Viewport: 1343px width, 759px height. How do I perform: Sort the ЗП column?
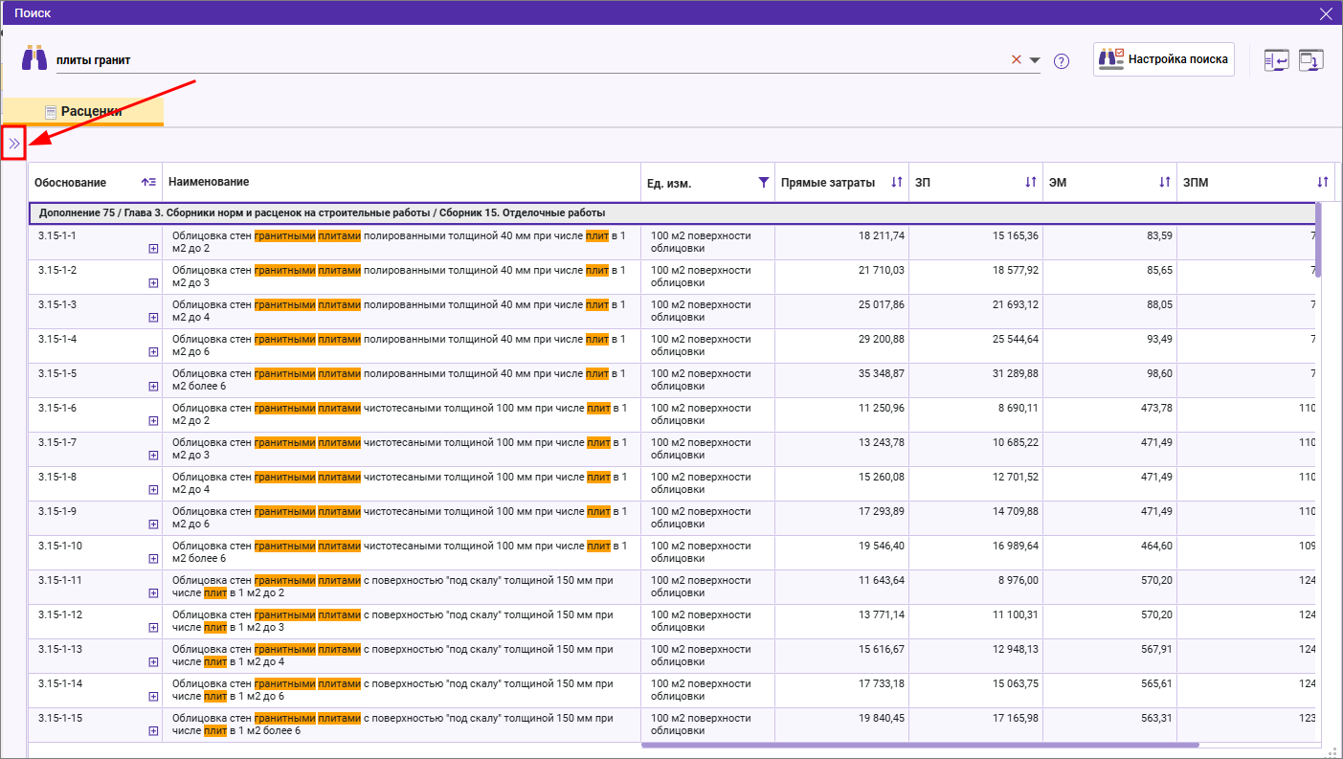pyautogui.click(x=1031, y=182)
